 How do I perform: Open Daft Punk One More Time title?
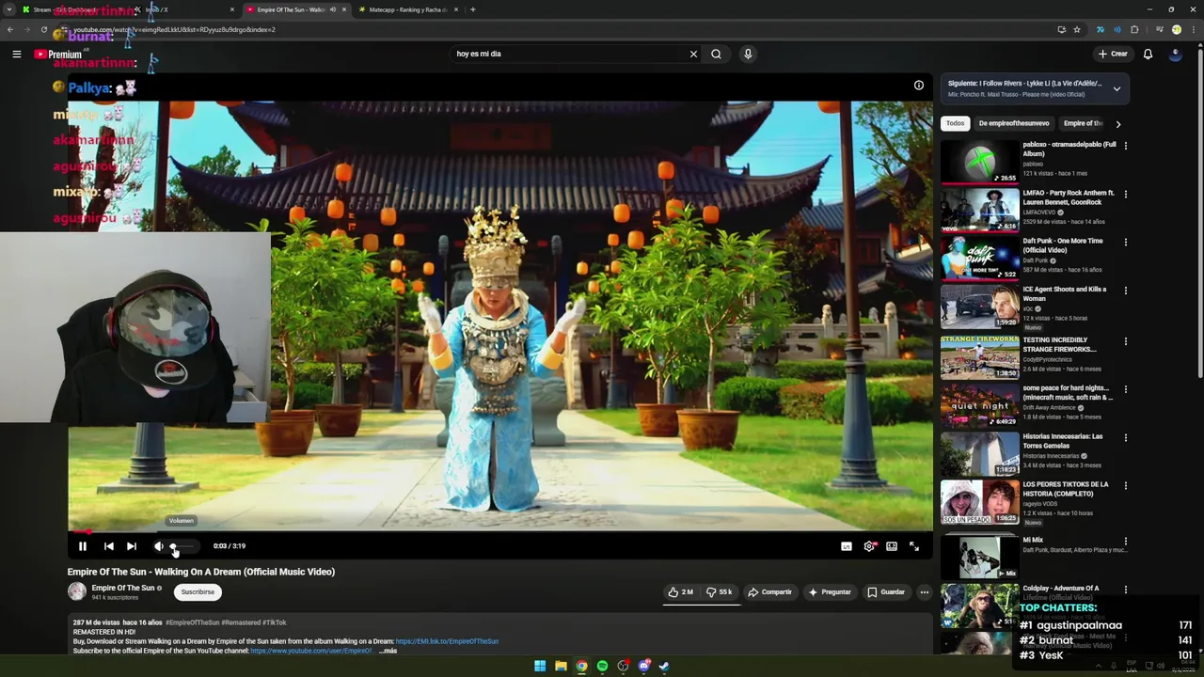pos(1063,245)
